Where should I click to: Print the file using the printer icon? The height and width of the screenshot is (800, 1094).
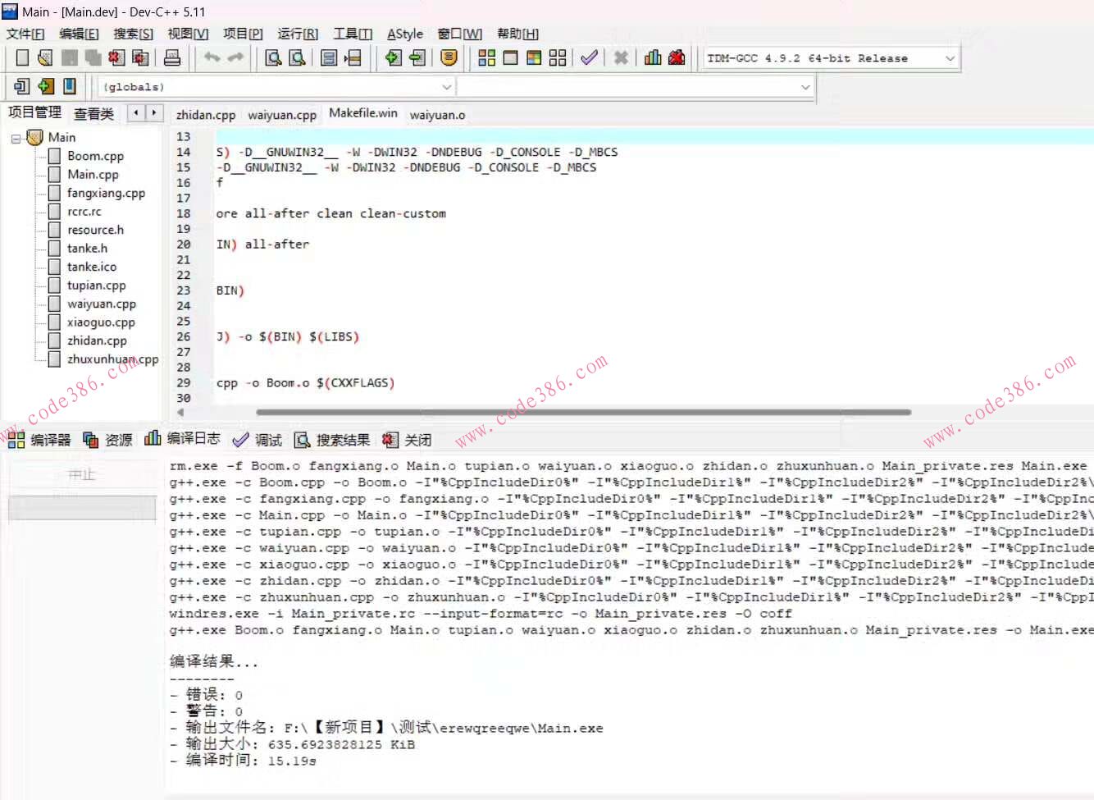[172, 57]
